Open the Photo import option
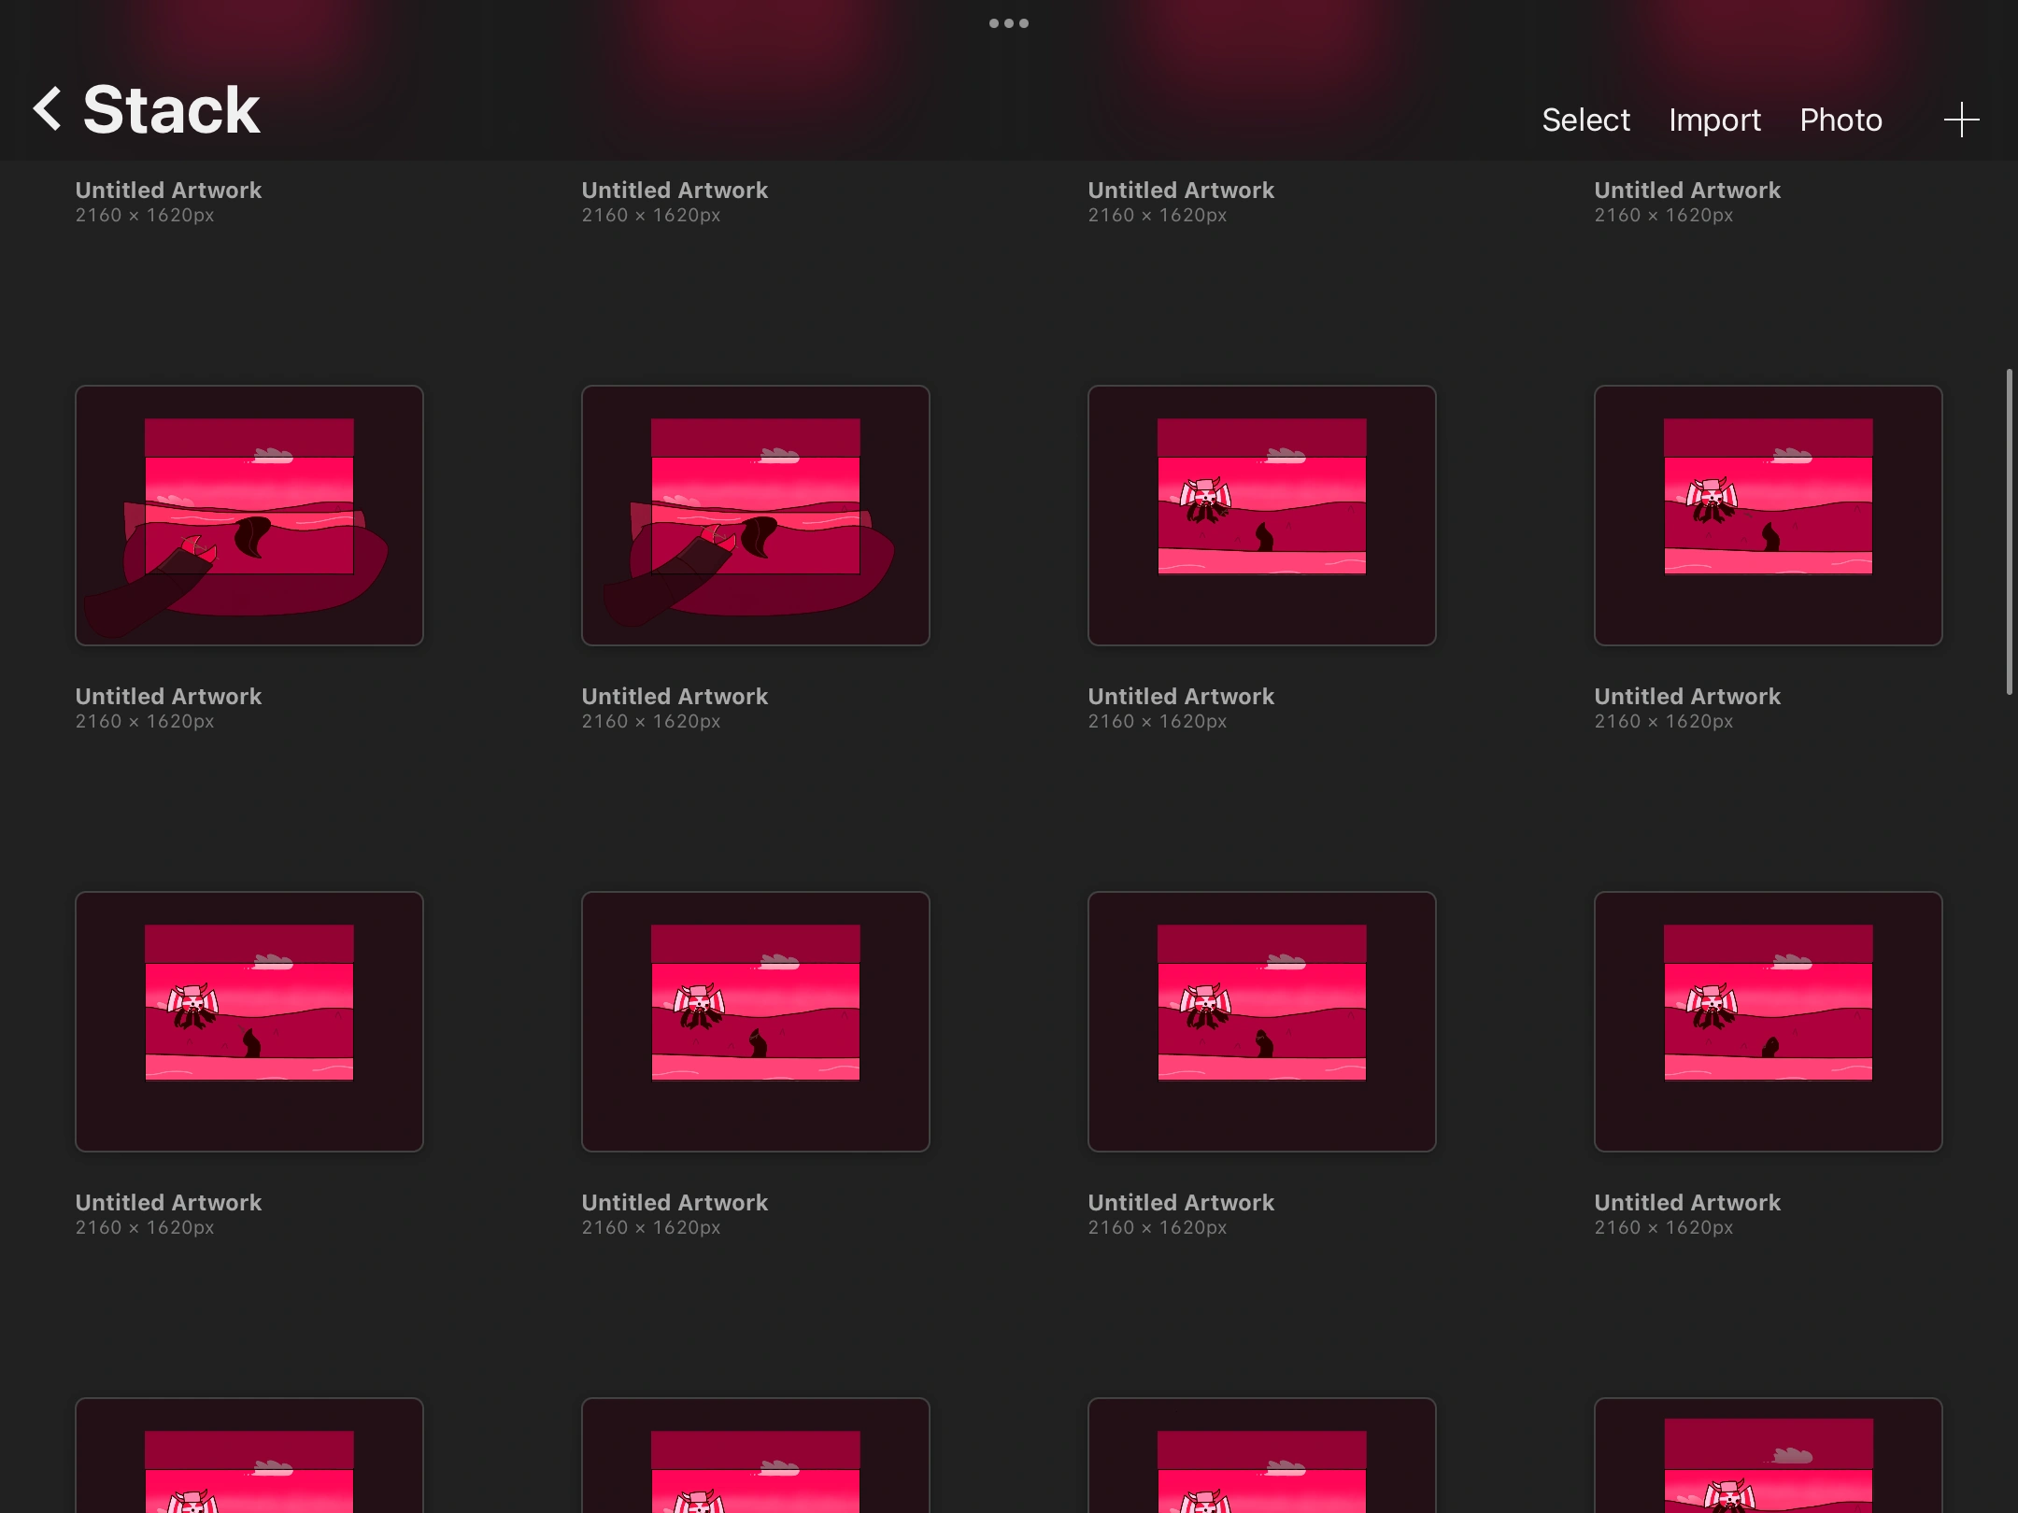Viewport: 2018px width, 1513px height. coord(1840,120)
